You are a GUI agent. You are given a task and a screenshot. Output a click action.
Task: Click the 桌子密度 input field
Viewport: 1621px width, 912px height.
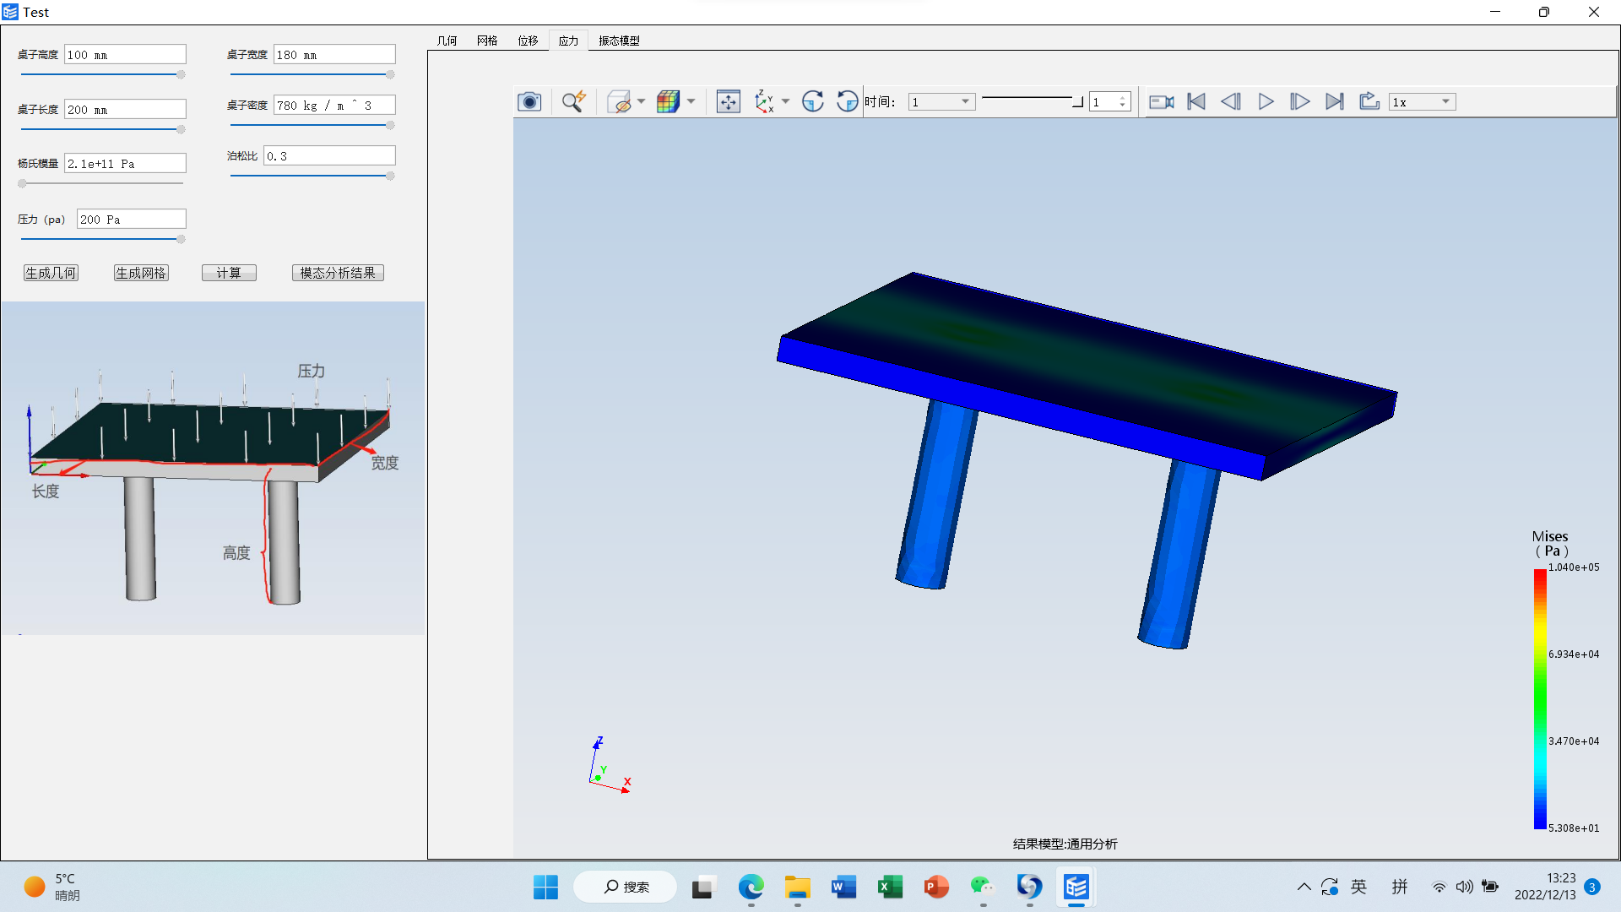coord(334,106)
